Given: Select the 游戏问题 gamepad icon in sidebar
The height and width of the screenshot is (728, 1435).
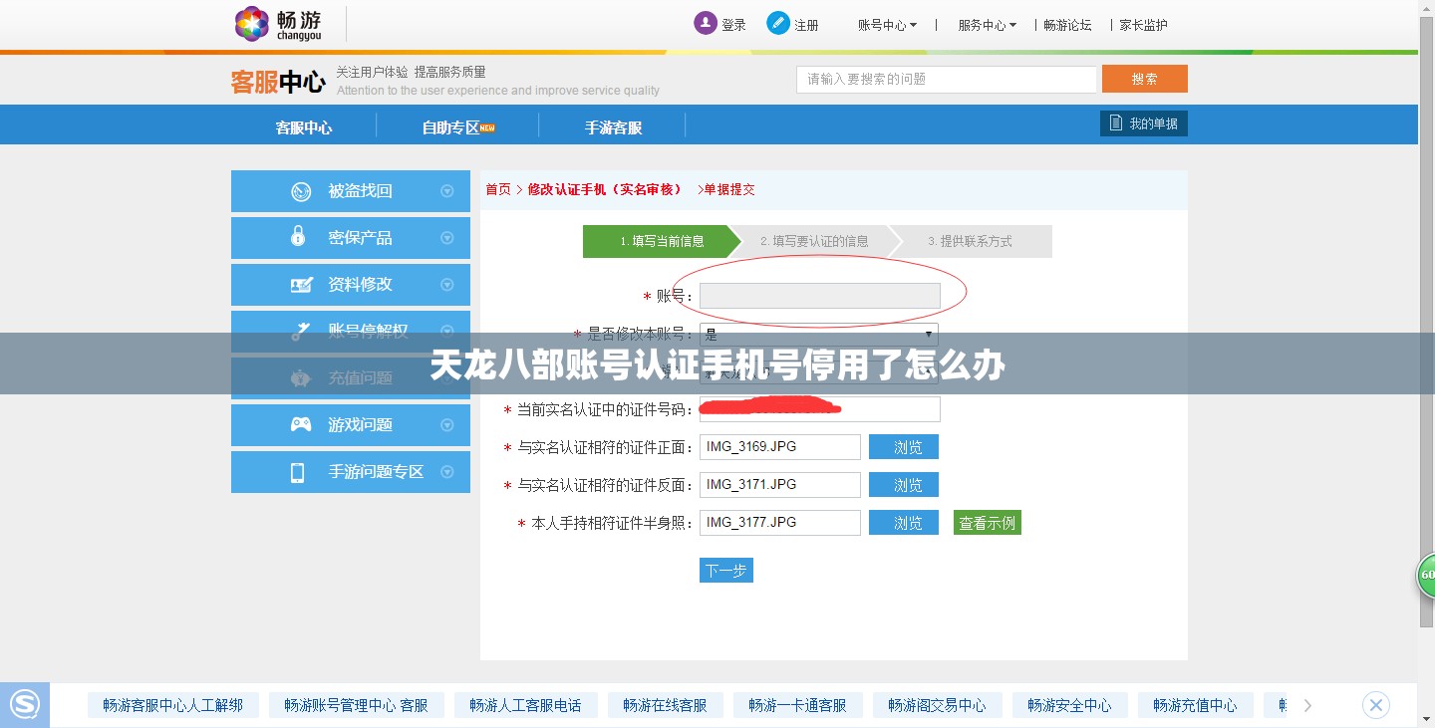Looking at the screenshot, I should click(x=301, y=424).
